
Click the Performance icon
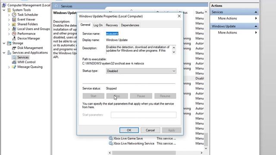(14, 34)
